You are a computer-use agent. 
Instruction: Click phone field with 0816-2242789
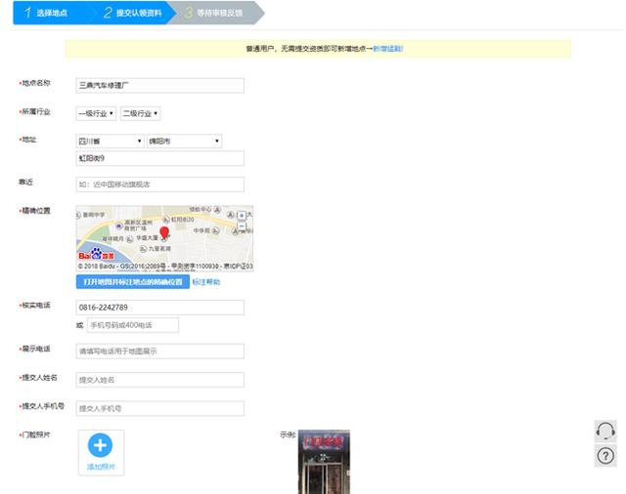point(160,308)
